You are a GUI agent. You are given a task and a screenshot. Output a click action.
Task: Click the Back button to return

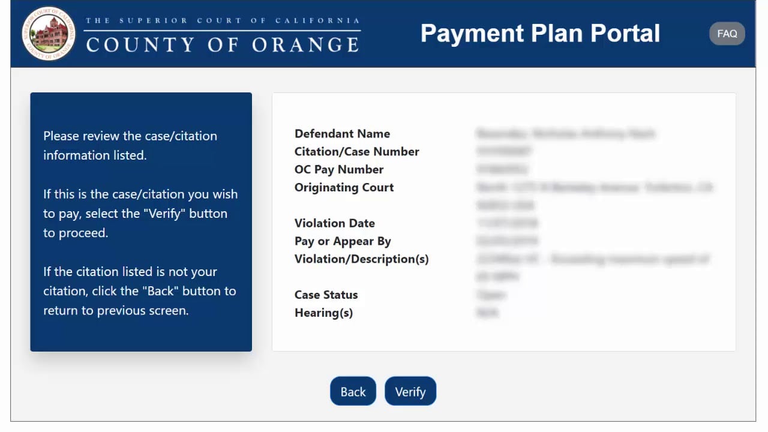[353, 391]
